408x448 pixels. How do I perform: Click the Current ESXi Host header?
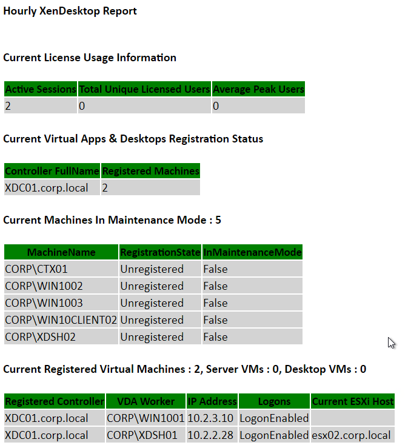353,401
